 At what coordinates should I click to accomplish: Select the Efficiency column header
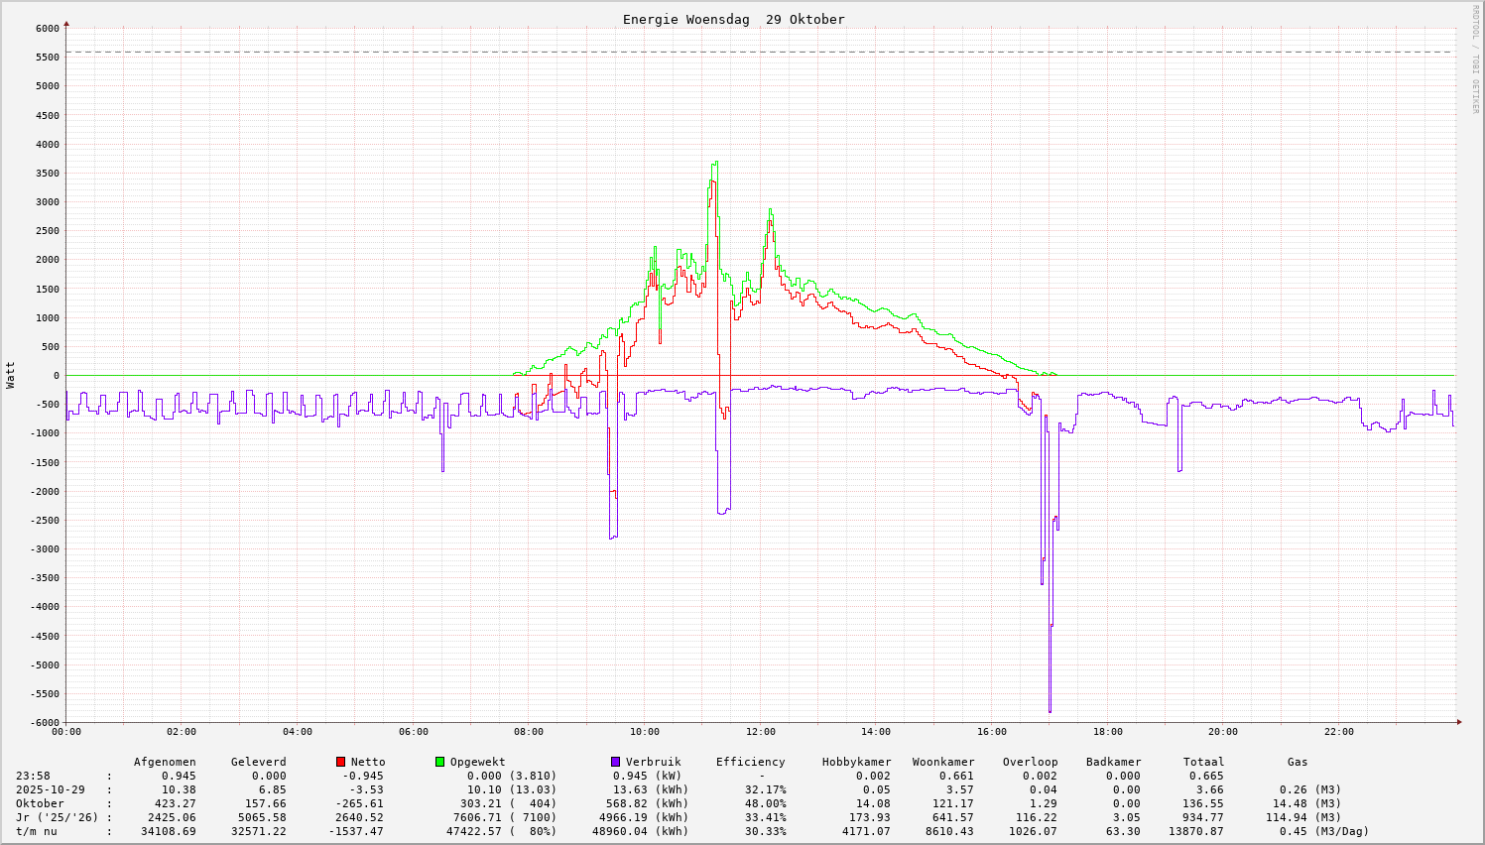click(x=750, y=762)
